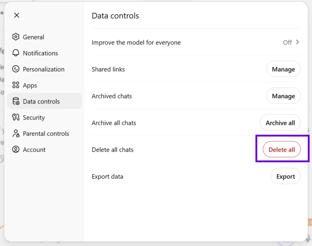
Task: Open Security using its keys icon
Action: (16, 117)
